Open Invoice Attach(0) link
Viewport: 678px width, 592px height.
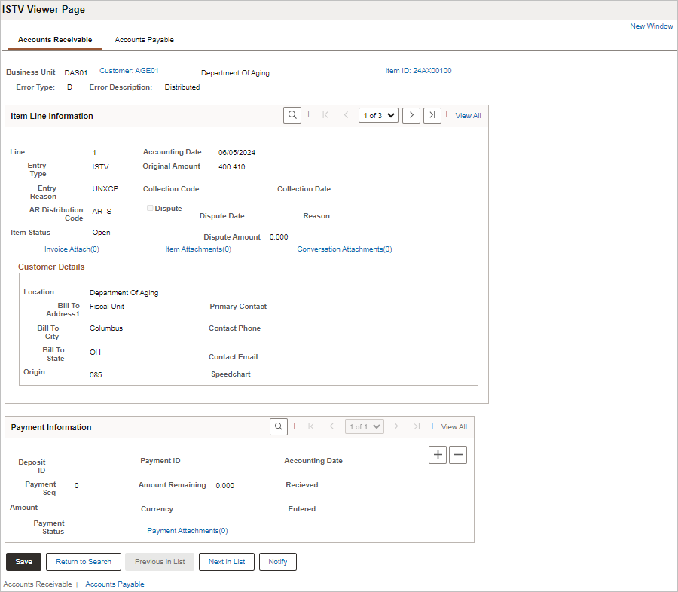(x=72, y=249)
